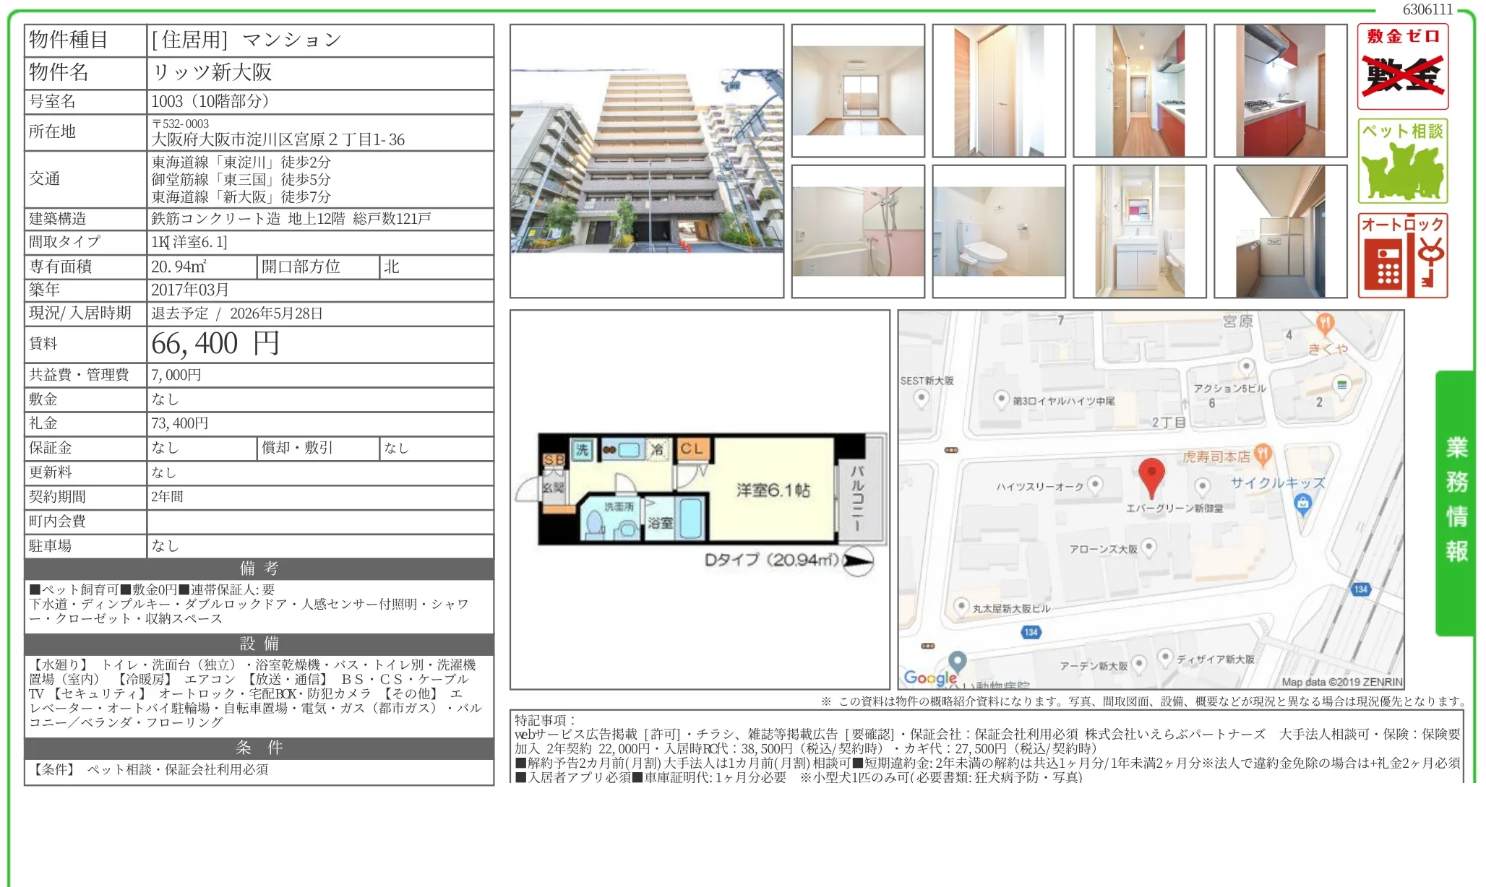The width and height of the screenshot is (1486, 887).
Task: Open the washbasin vanity photo
Action: tap(1139, 231)
